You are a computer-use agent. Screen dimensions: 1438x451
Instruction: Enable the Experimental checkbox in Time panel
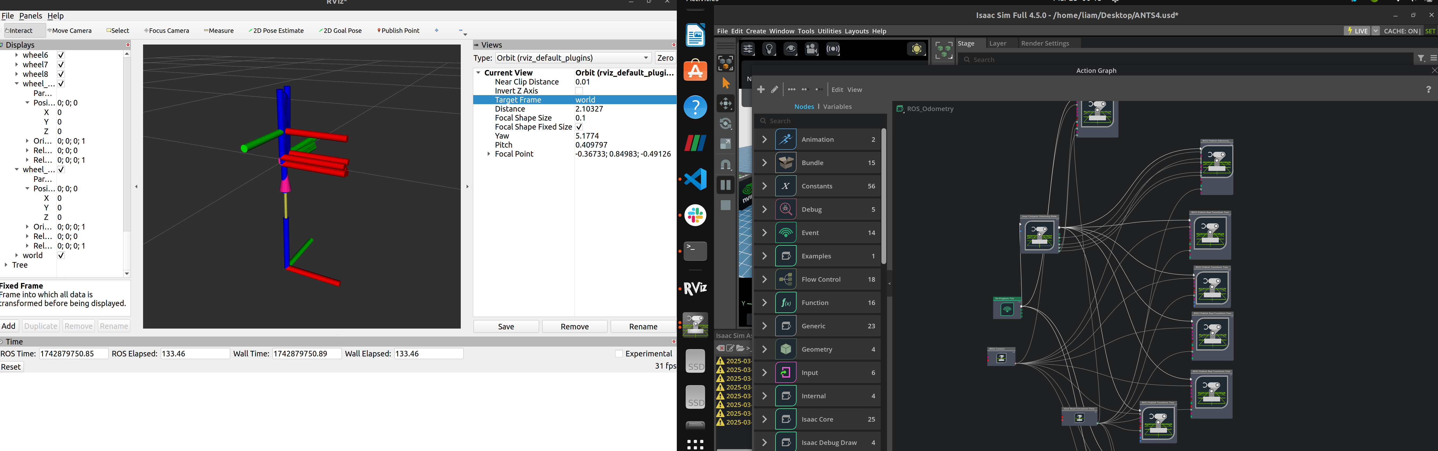click(618, 353)
